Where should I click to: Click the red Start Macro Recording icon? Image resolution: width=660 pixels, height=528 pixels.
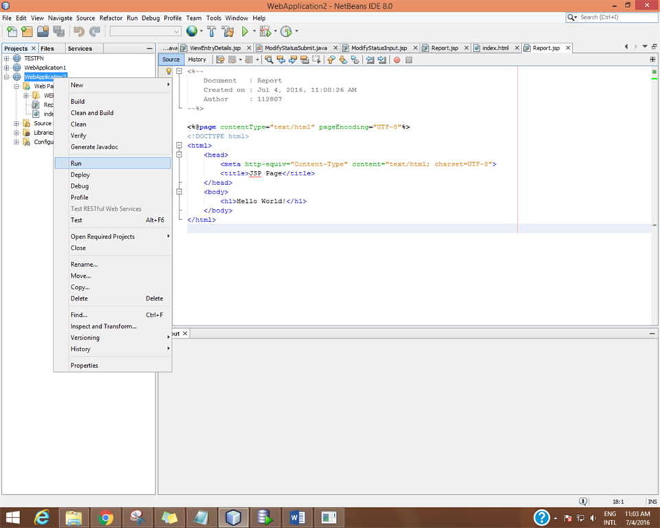pos(397,60)
